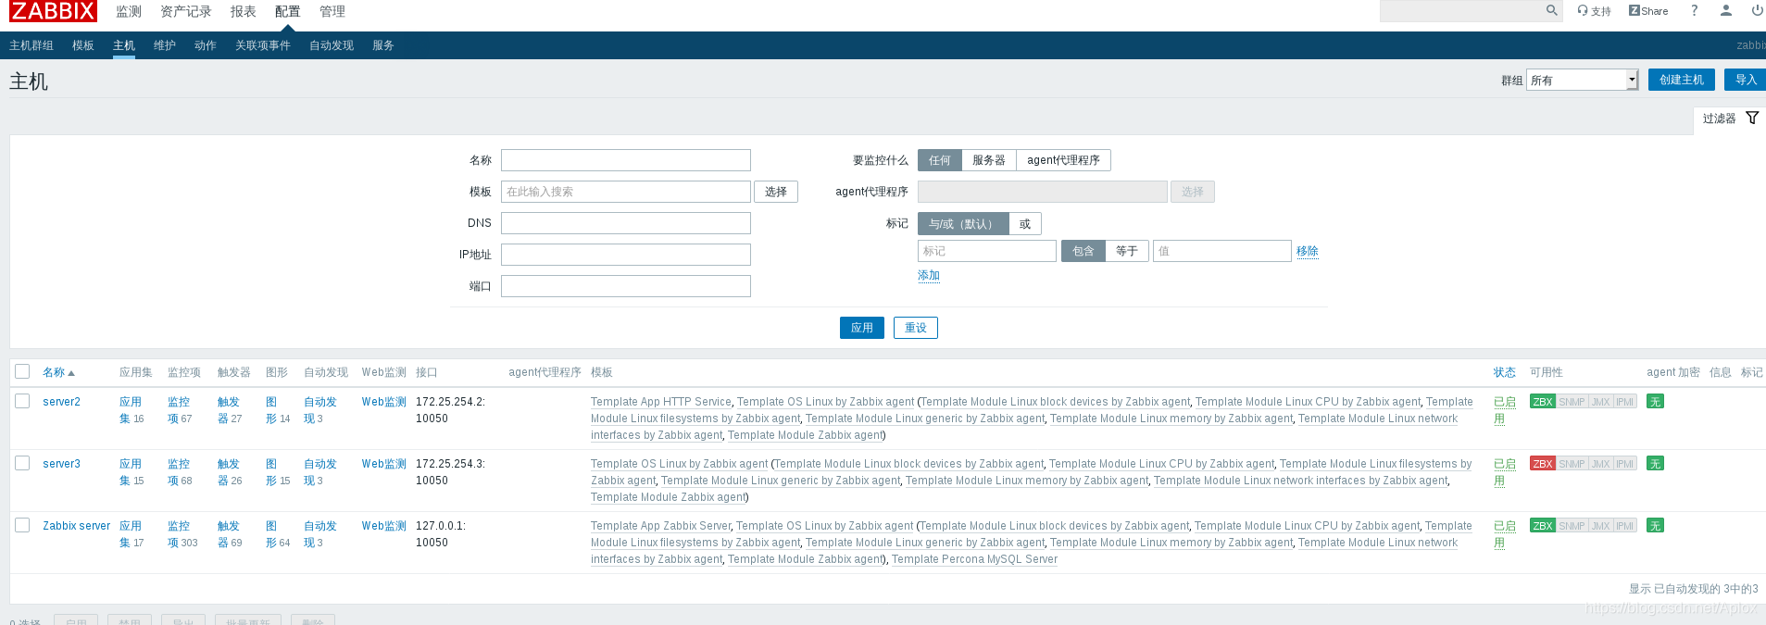Go to 主机群组 submenu
1766x625 pixels.
click(31, 45)
